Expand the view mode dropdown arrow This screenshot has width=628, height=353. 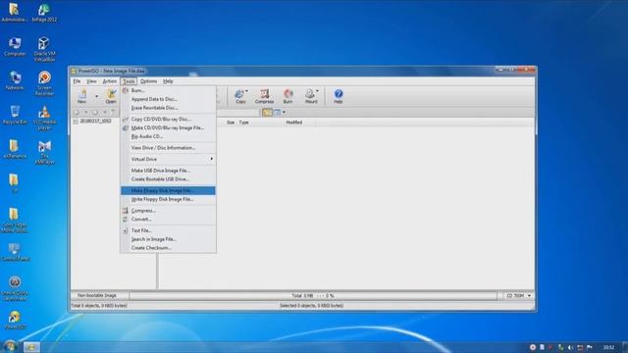click(284, 113)
